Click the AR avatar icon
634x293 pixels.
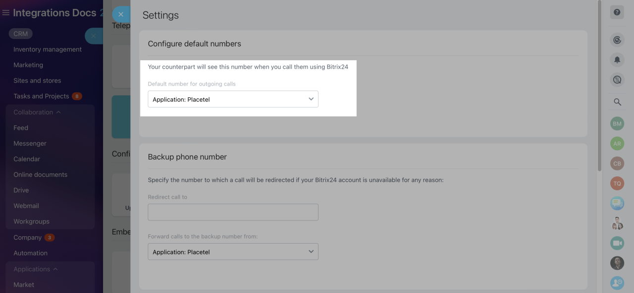(x=617, y=143)
